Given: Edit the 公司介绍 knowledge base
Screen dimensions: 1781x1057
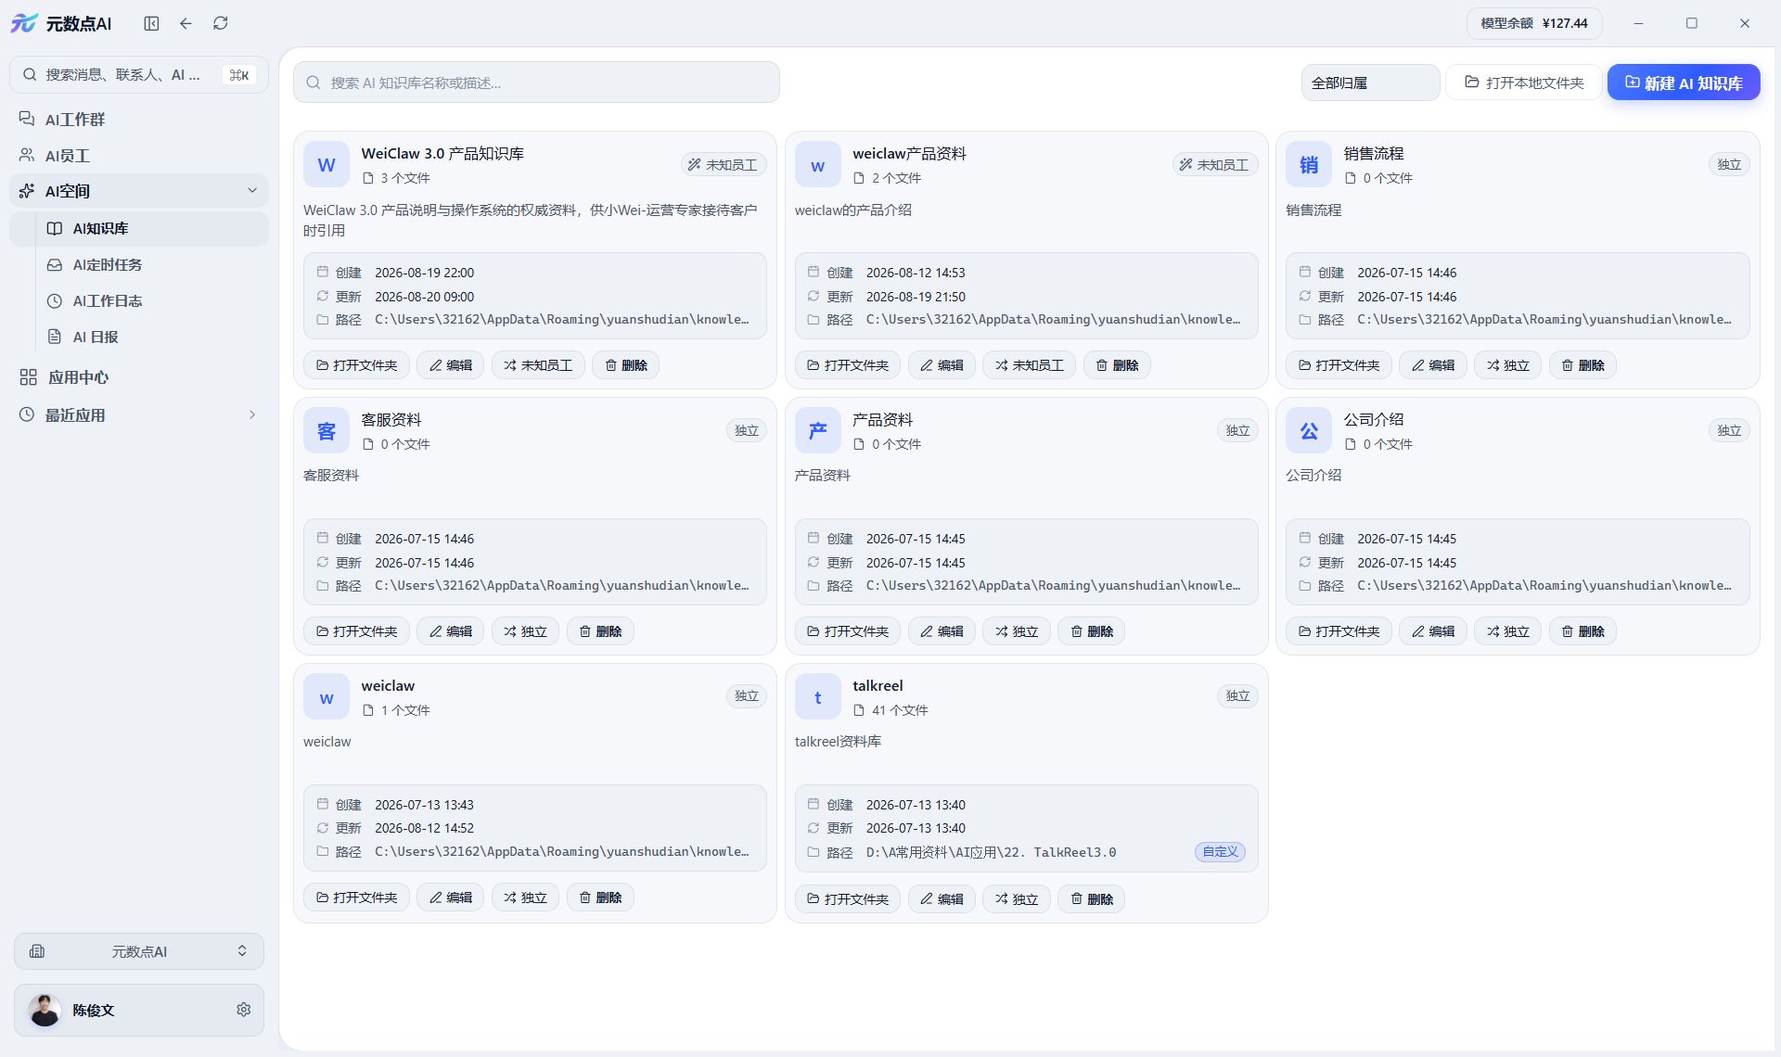Looking at the screenshot, I should tap(1432, 631).
